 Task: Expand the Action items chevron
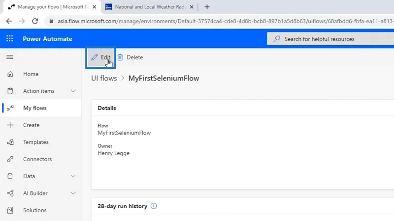73,91
